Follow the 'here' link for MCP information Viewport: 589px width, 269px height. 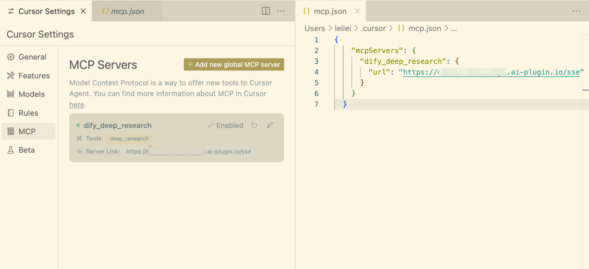(x=76, y=104)
